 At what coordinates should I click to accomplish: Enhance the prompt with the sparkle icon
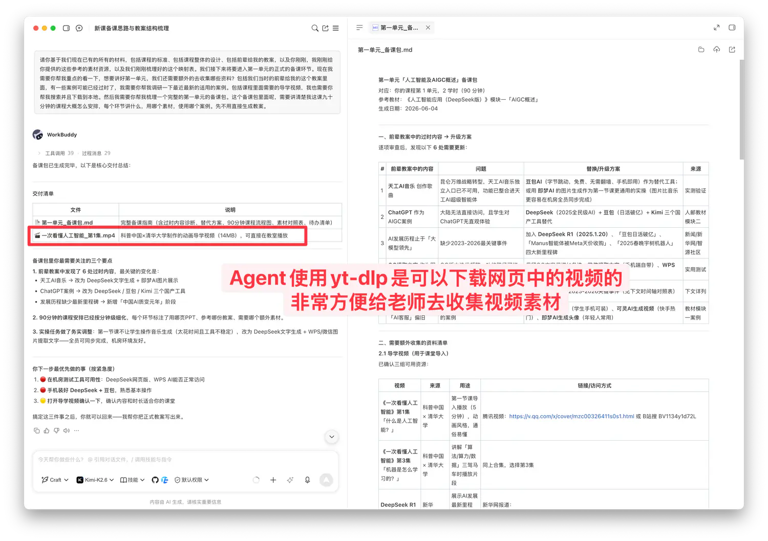290,480
